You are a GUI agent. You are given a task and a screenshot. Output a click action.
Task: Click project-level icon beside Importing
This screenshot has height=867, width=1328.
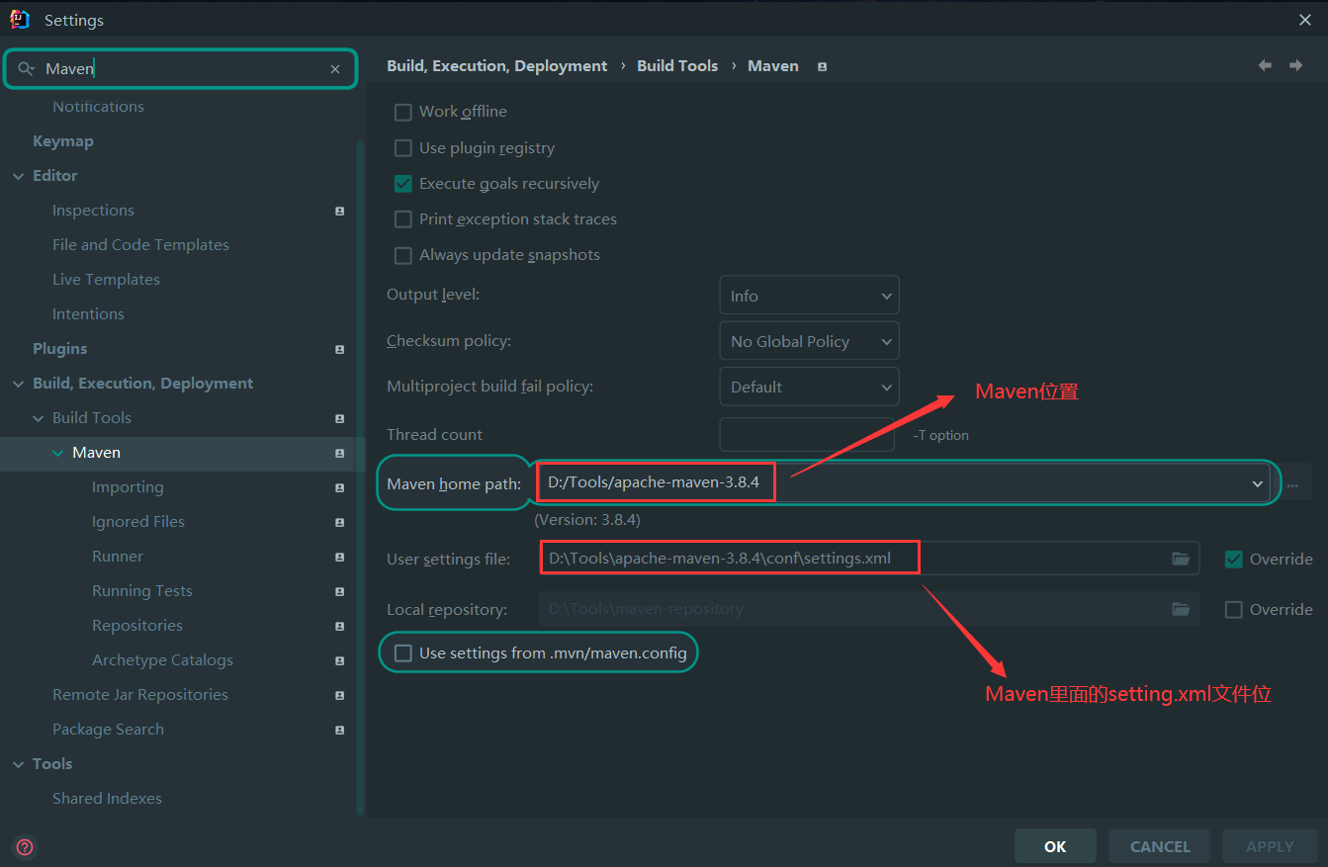(x=339, y=487)
